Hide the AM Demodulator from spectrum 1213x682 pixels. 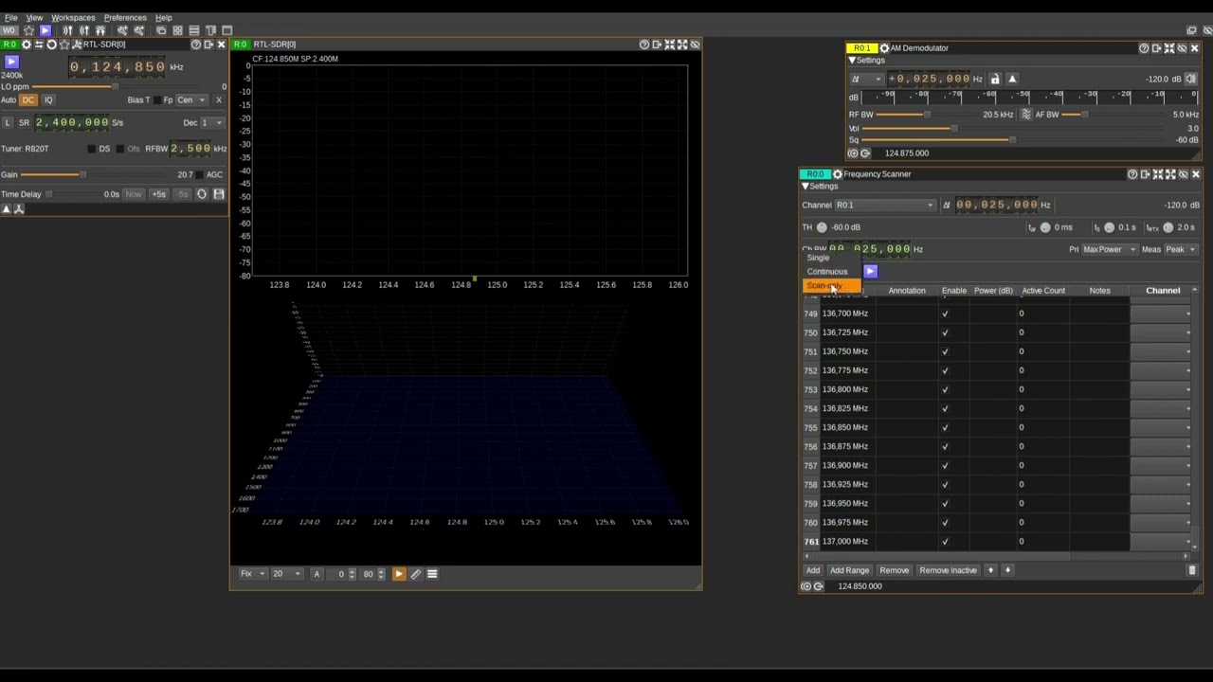tap(1182, 48)
